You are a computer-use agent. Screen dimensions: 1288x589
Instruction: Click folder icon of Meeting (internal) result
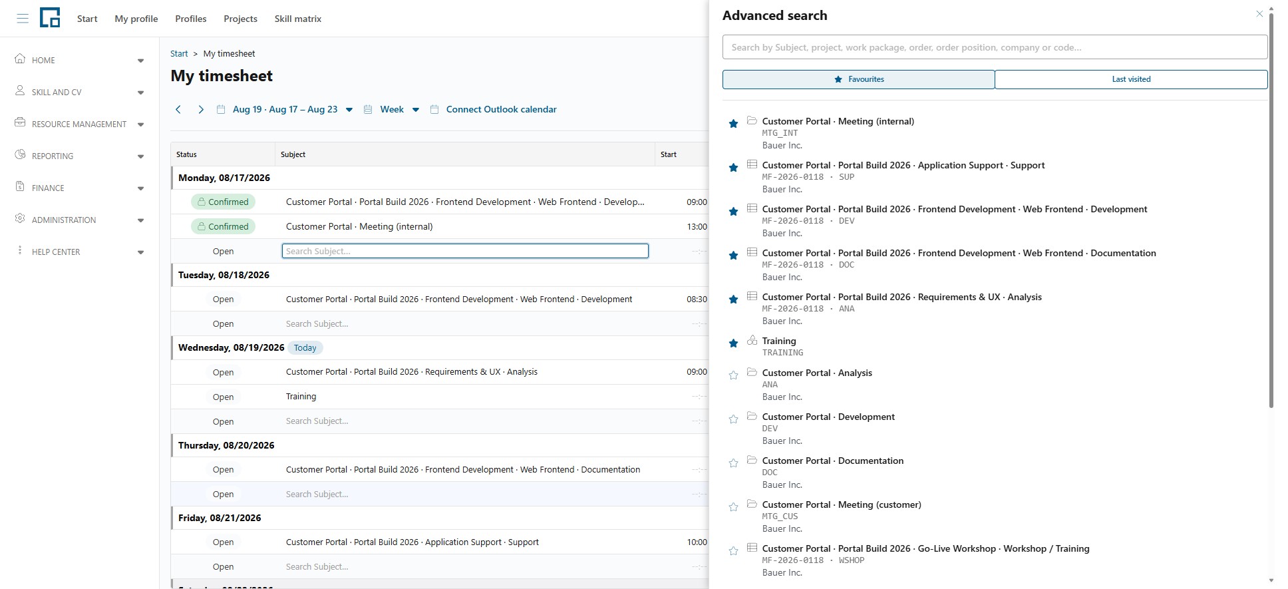(752, 120)
